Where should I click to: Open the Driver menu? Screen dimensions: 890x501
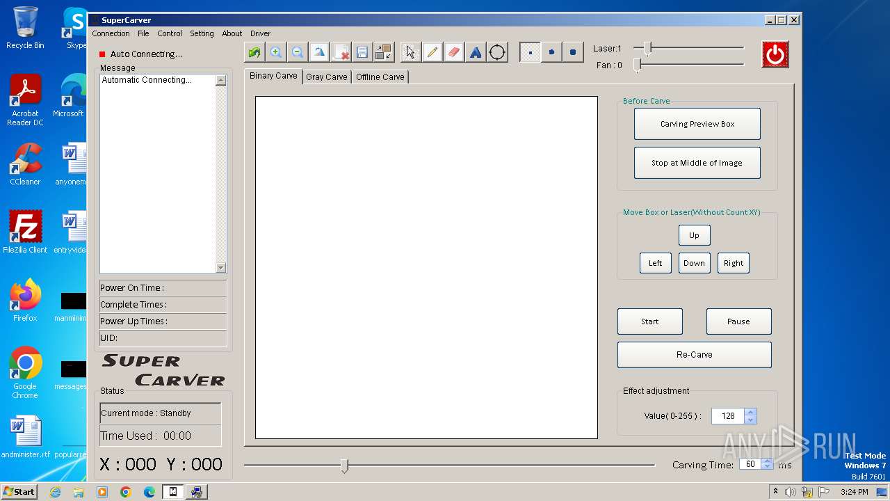pyautogui.click(x=261, y=33)
